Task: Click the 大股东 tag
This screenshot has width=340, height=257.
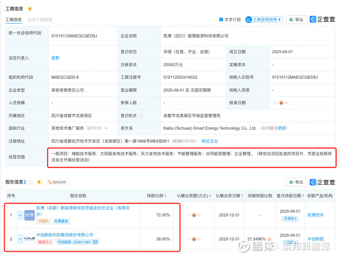Action: click(x=43, y=221)
